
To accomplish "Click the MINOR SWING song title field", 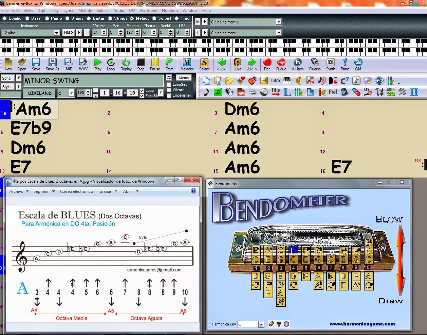I will [93, 81].
